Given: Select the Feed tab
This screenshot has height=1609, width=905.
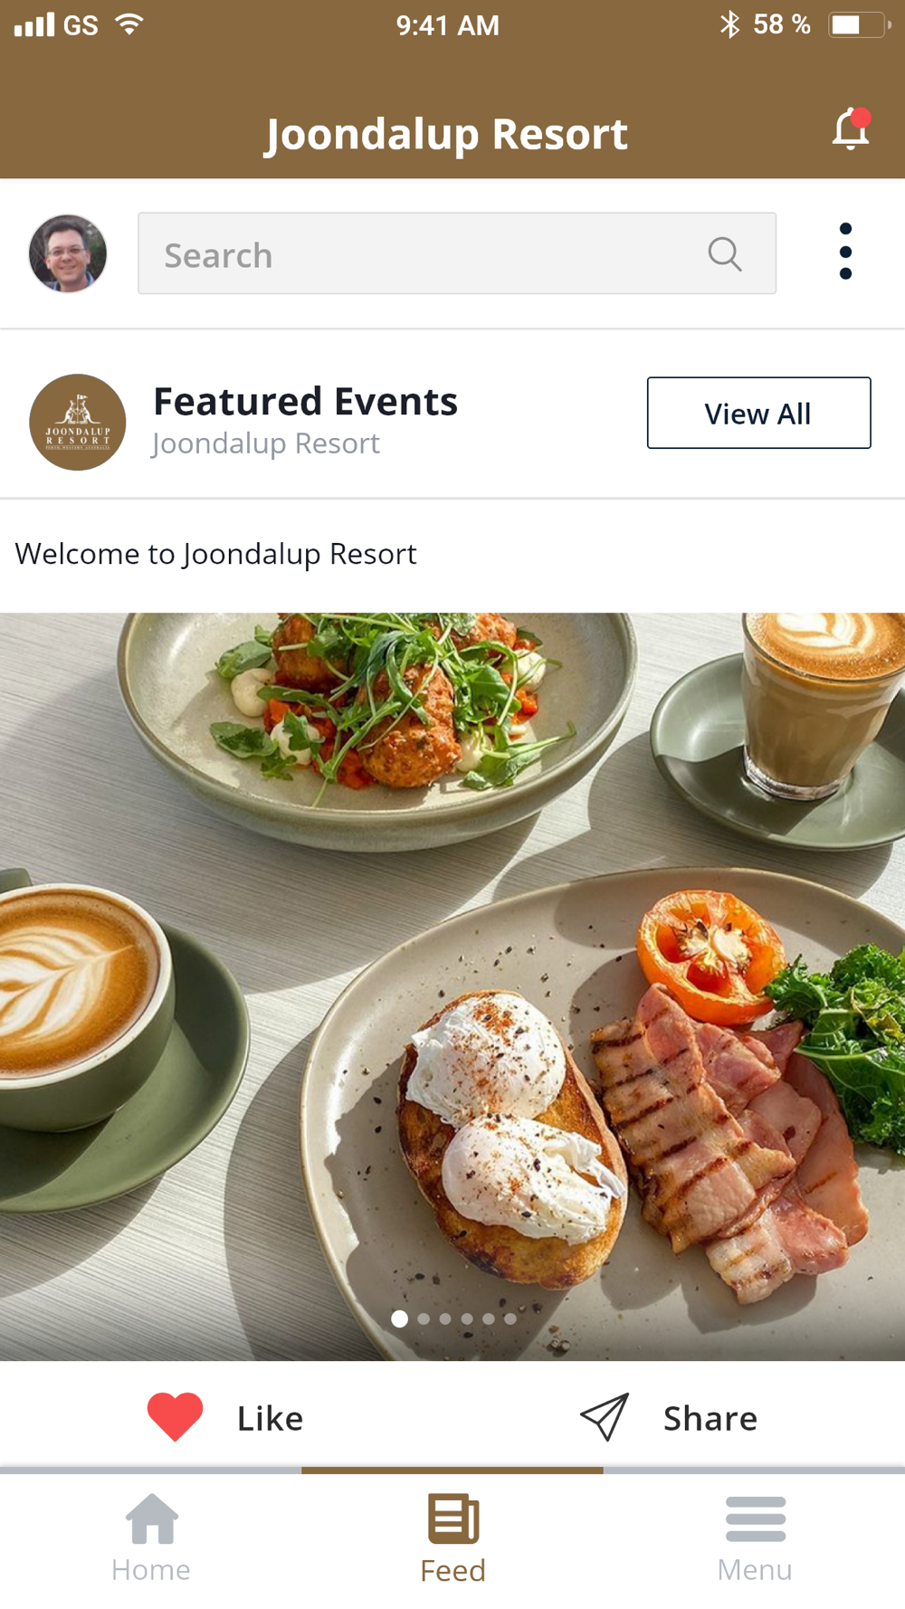Looking at the screenshot, I should pos(452,1538).
